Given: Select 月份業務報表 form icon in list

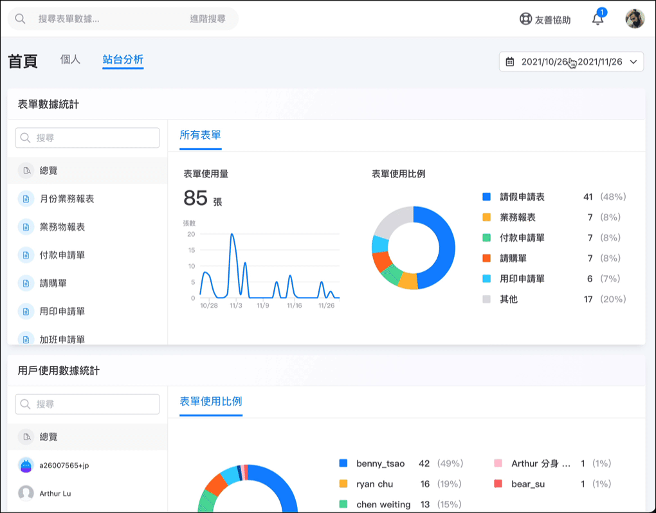Looking at the screenshot, I should 26,199.
